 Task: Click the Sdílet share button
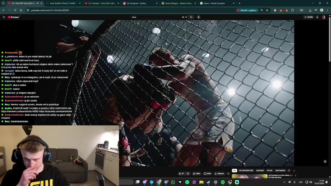click(x=197, y=174)
